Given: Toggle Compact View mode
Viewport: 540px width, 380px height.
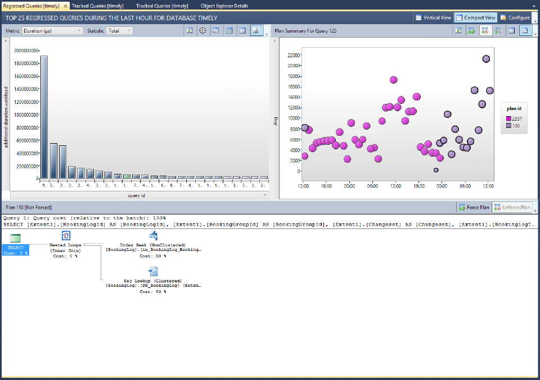Looking at the screenshot, I should click(475, 17).
